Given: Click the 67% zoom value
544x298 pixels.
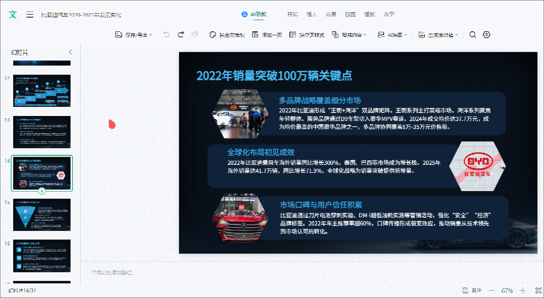Looking at the screenshot, I should tap(507, 290).
